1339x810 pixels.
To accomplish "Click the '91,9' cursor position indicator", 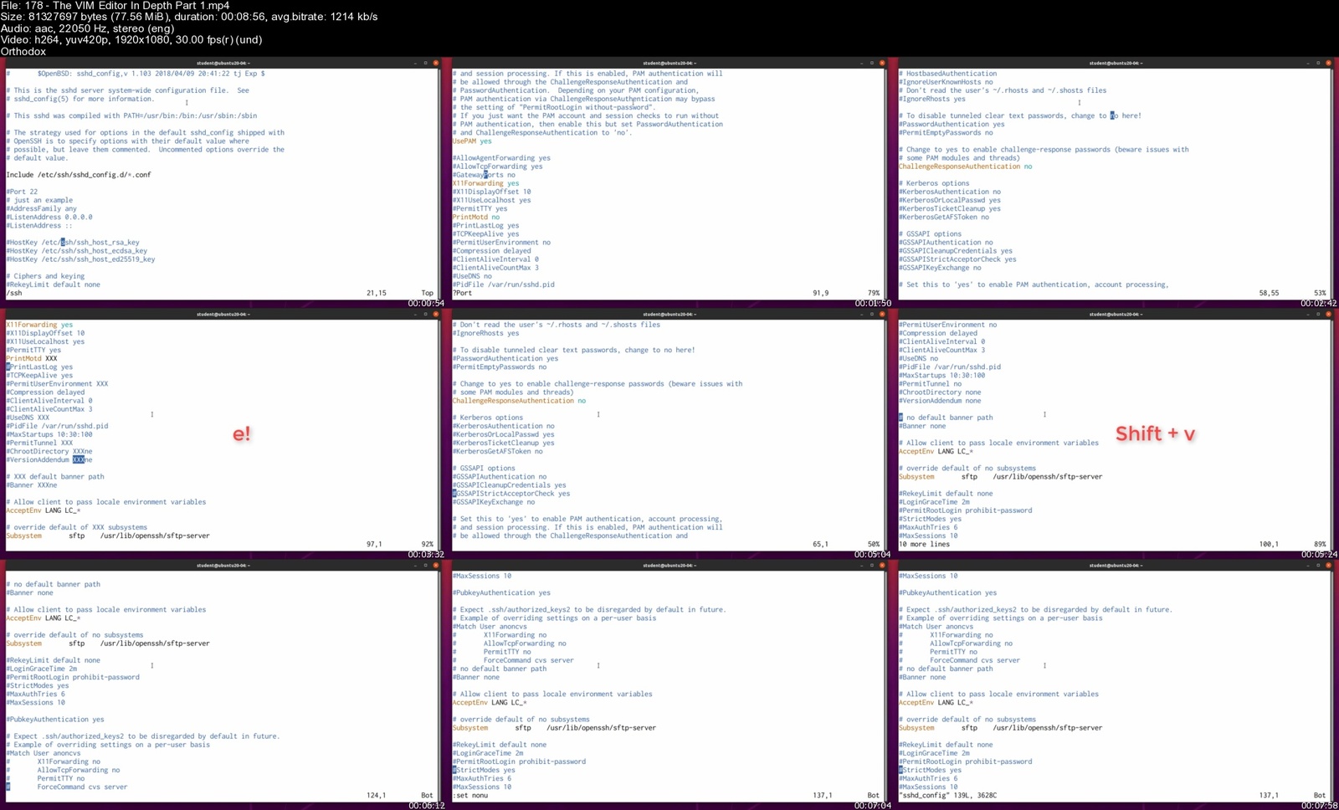I will tap(821, 293).
